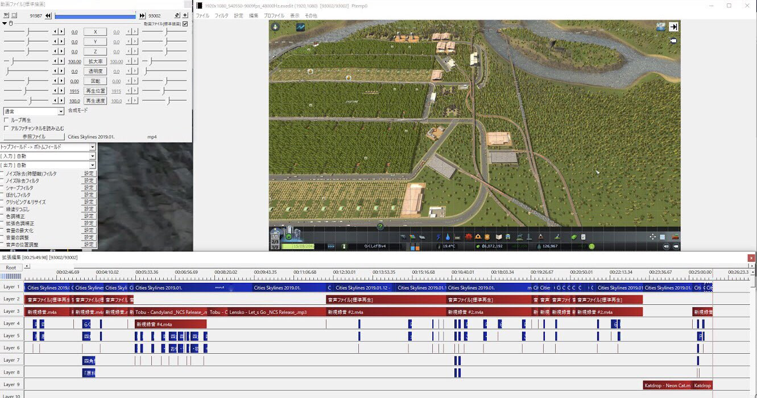Image resolution: width=757 pixels, height=398 pixels.
Task: Toggle Layer 9 visibility button
Action: (11, 384)
